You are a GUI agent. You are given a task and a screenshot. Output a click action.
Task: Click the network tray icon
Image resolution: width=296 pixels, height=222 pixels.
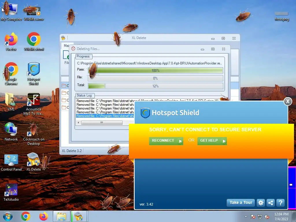[x=260, y=217]
